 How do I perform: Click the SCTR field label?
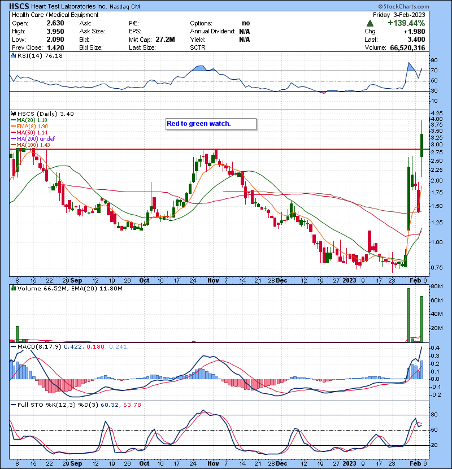[198, 47]
